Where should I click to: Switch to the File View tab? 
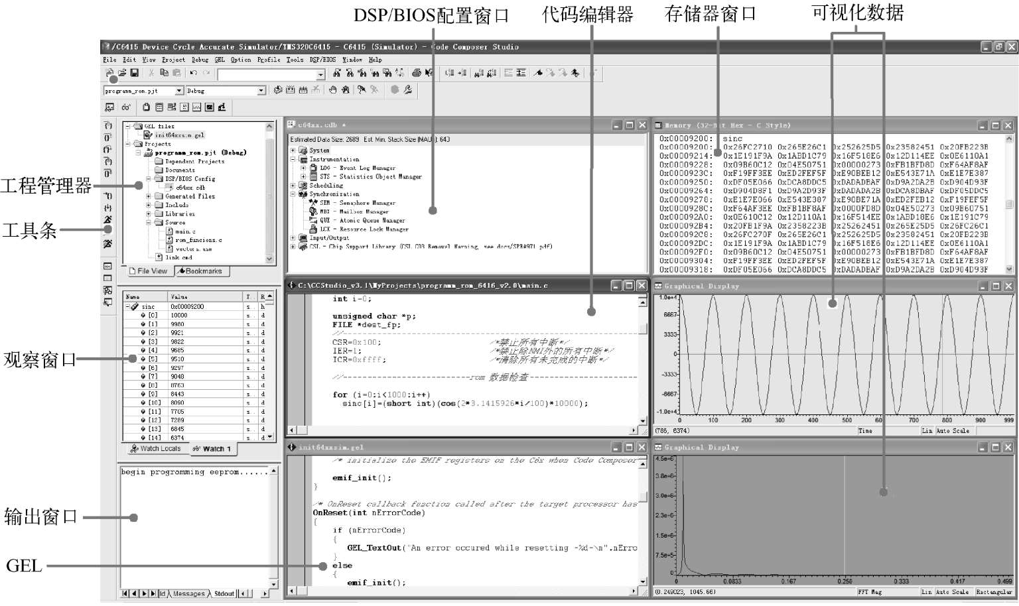tap(151, 271)
